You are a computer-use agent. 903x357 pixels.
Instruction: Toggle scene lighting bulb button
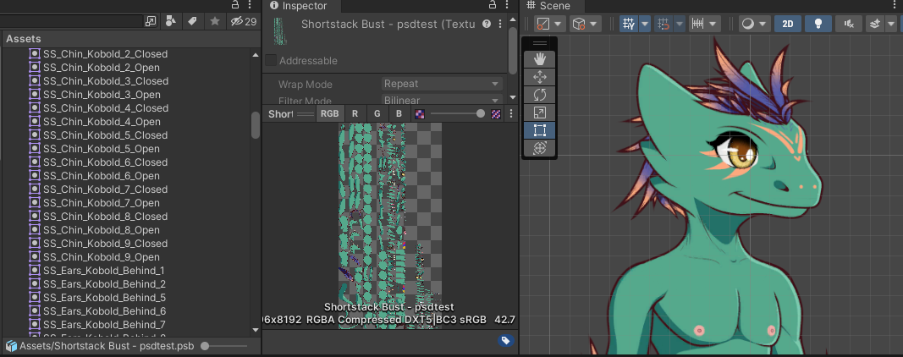tap(818, 24)
